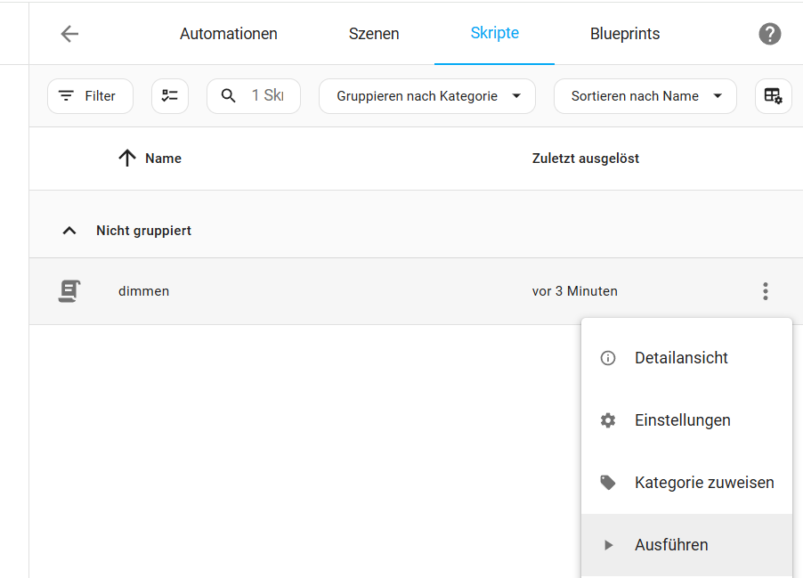Click the script search field
Image resolution: width=803 pixels, height=578 pixels.
tap(265, 96)
